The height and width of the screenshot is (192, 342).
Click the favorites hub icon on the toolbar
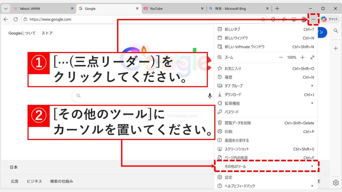point(284,19)
